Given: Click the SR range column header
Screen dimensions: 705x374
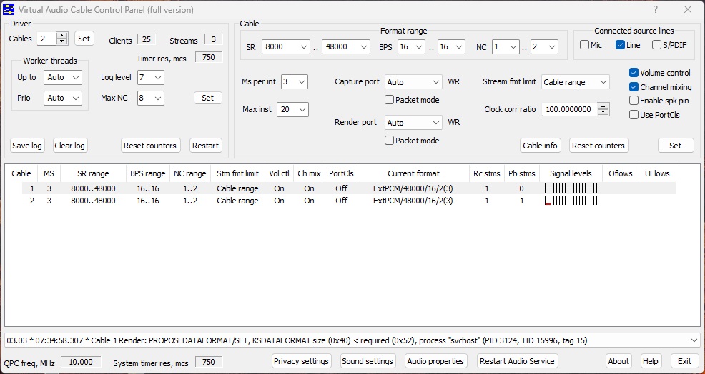Looking at the screenshot, I should pos(93,173).
